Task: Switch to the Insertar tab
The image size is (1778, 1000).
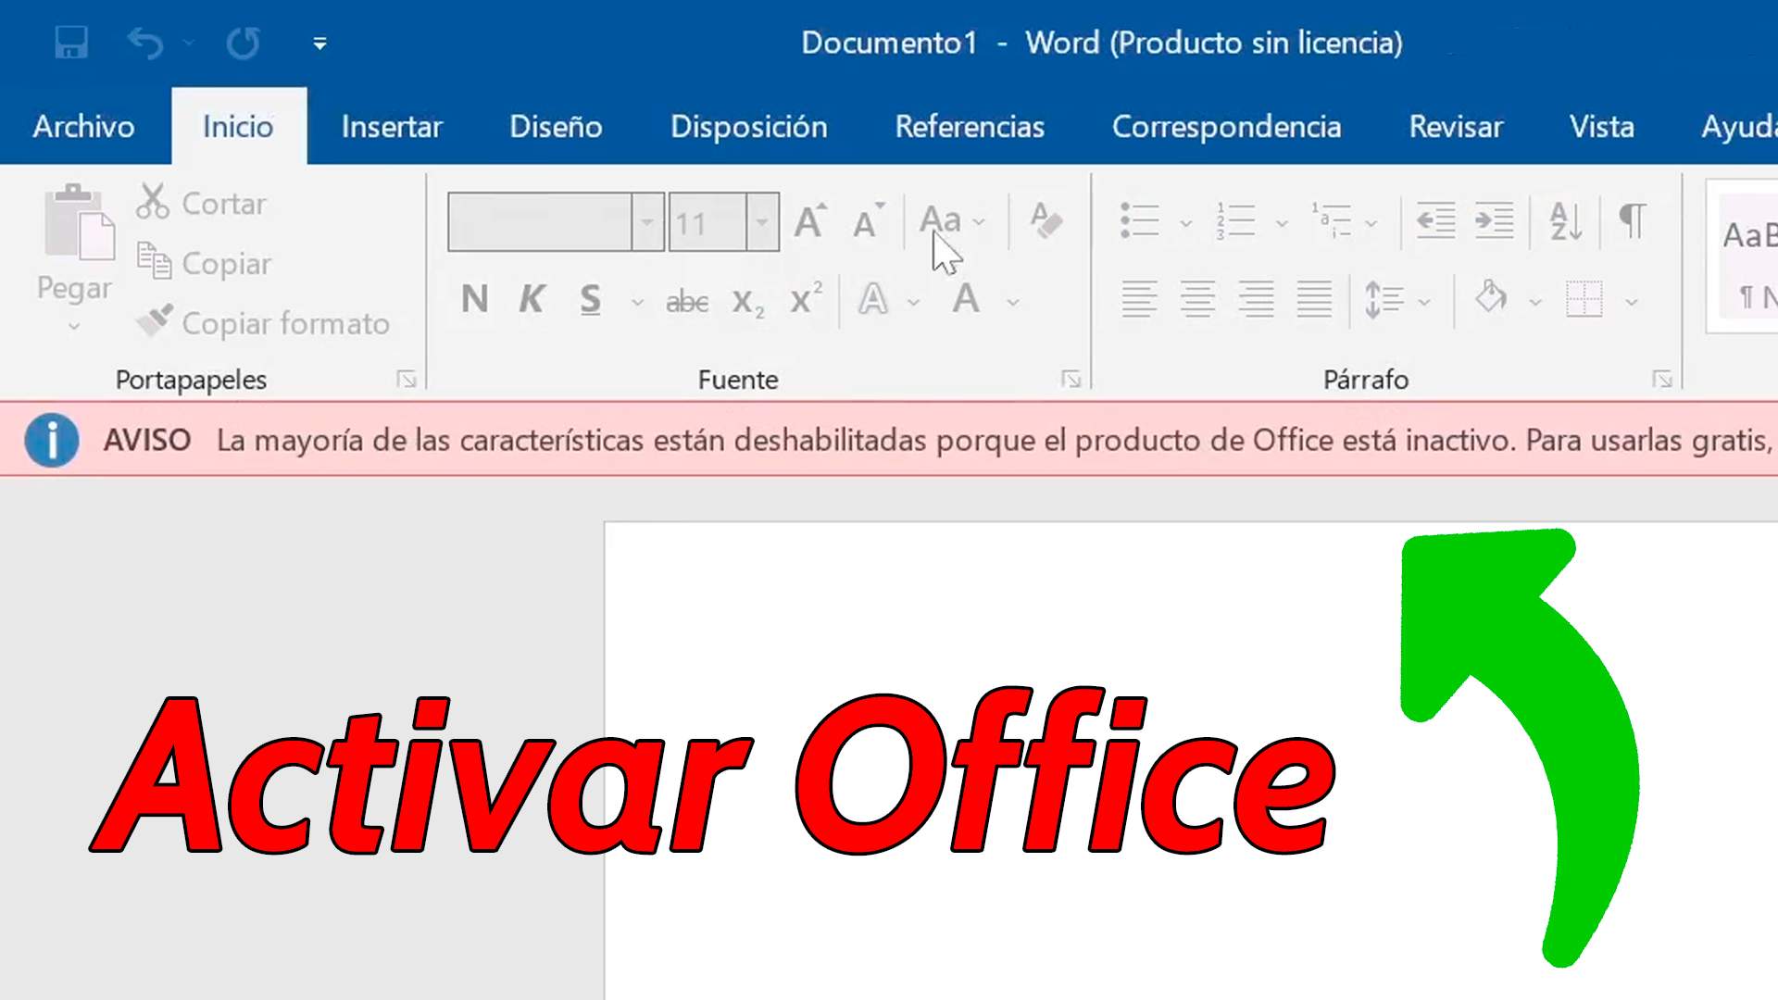Action: 392,126
